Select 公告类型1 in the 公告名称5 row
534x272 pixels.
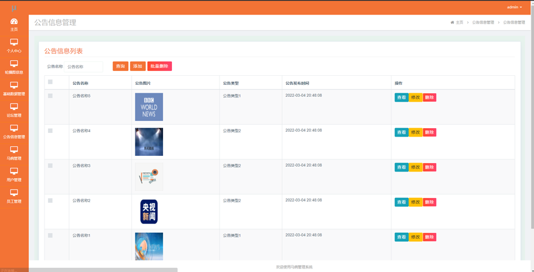(232, 96)
